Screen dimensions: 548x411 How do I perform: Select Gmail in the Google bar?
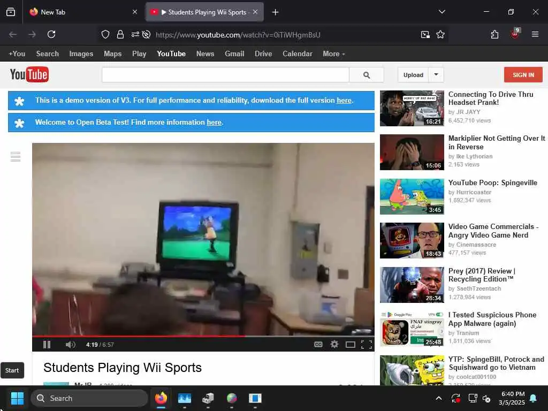click(234, 54)
